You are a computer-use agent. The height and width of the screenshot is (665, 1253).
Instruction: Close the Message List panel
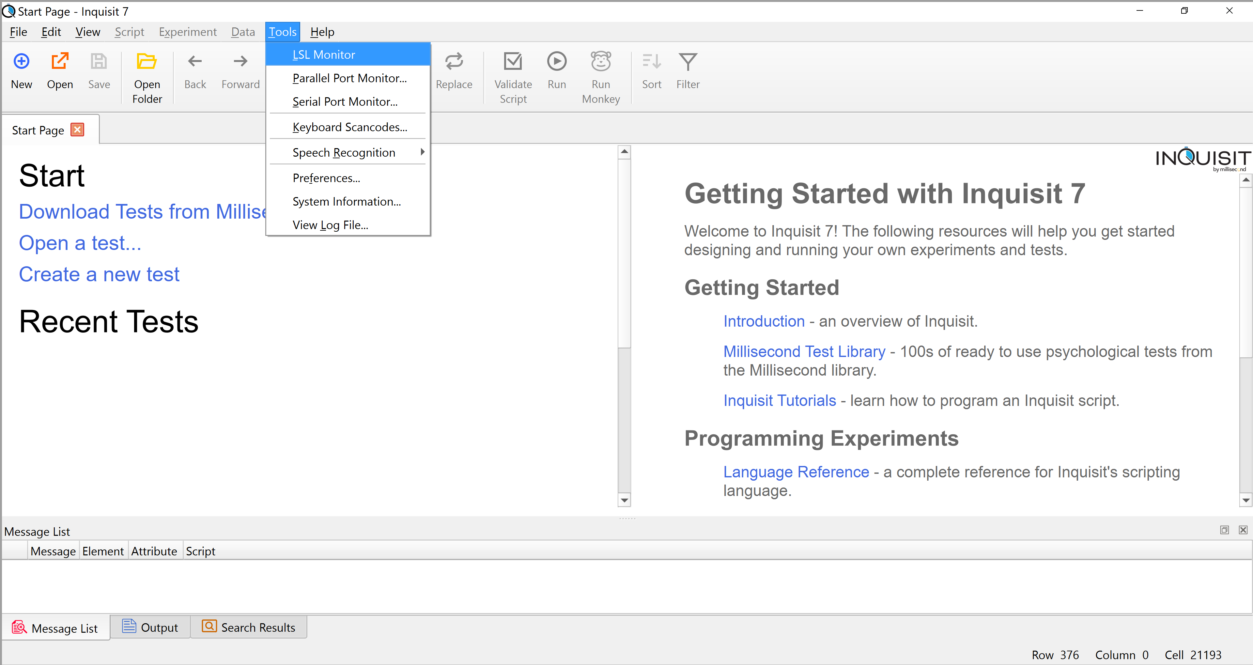1243,530
